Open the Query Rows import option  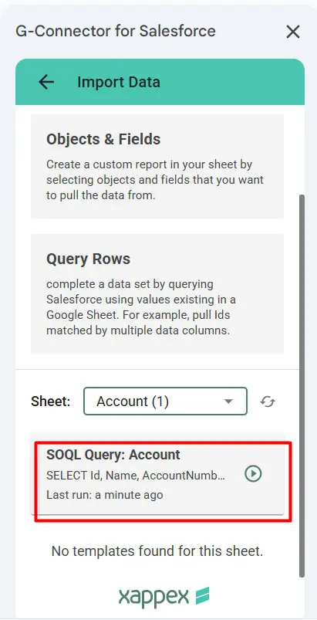click(157, 294)
